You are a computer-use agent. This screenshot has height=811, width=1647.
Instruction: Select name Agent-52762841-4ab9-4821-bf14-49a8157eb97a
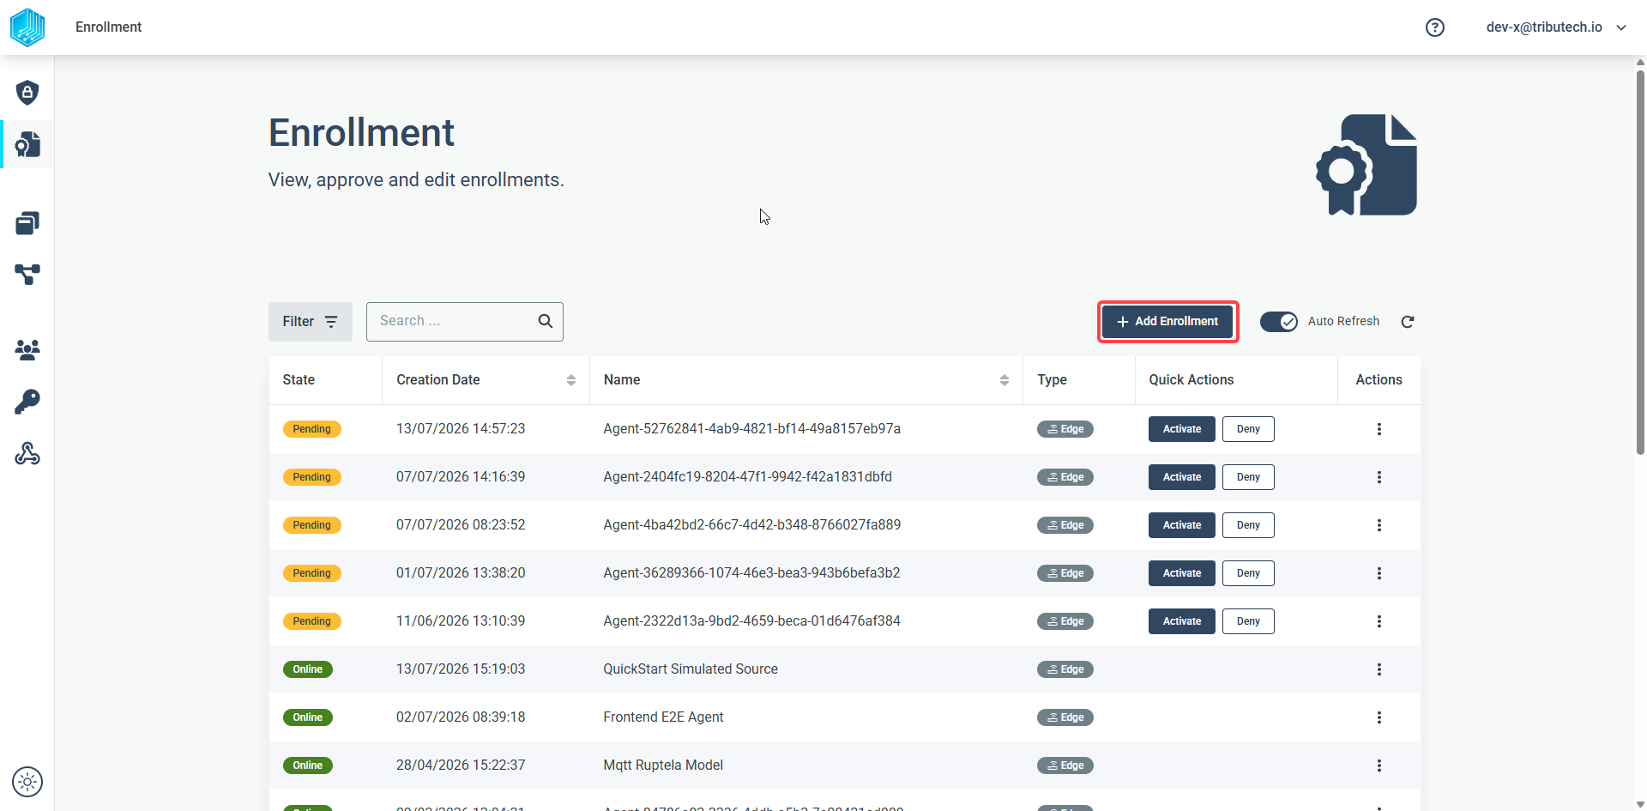751,429
